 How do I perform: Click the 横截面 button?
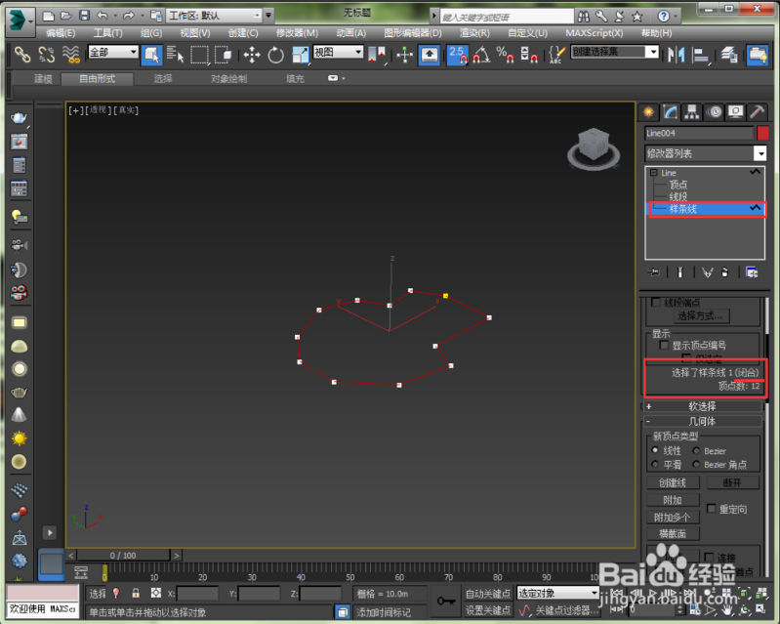(x=673, y=534)
